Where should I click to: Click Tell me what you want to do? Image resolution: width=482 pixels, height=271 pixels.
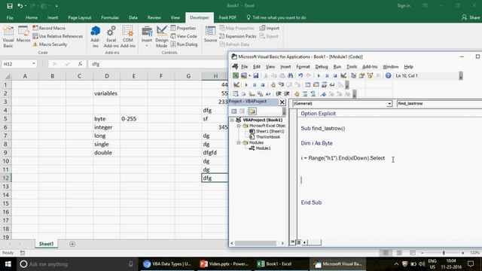click(276, 17)
